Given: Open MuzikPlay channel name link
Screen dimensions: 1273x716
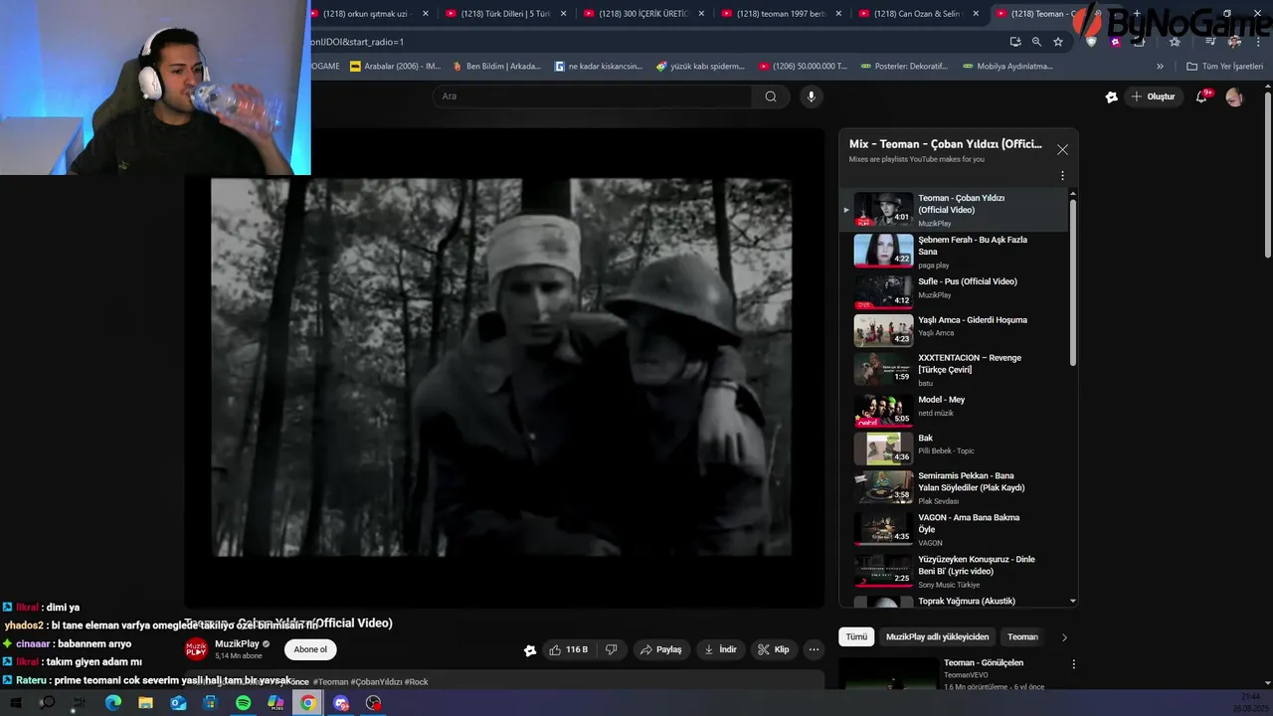Looking at the screenshot, I should pyautogui.click(x=237, y=644).
